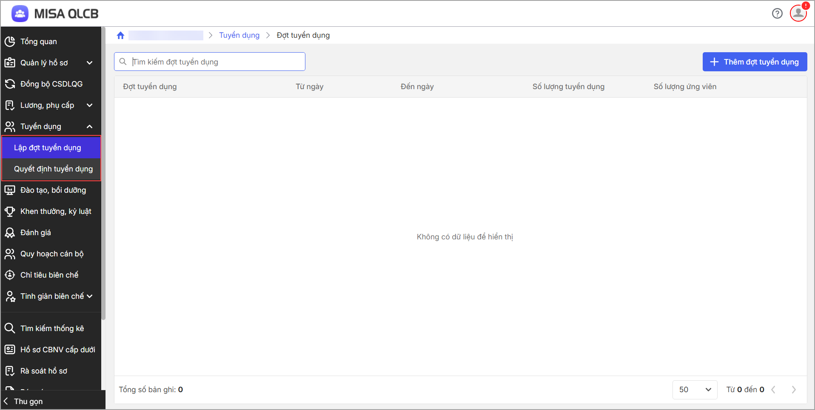Click the home breadcrumb icon
This screenshot has width=815, height=410.
coord(120,35)
